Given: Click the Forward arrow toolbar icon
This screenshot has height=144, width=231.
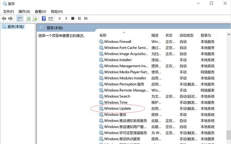Looking at the screenshot, I should 10,19.
